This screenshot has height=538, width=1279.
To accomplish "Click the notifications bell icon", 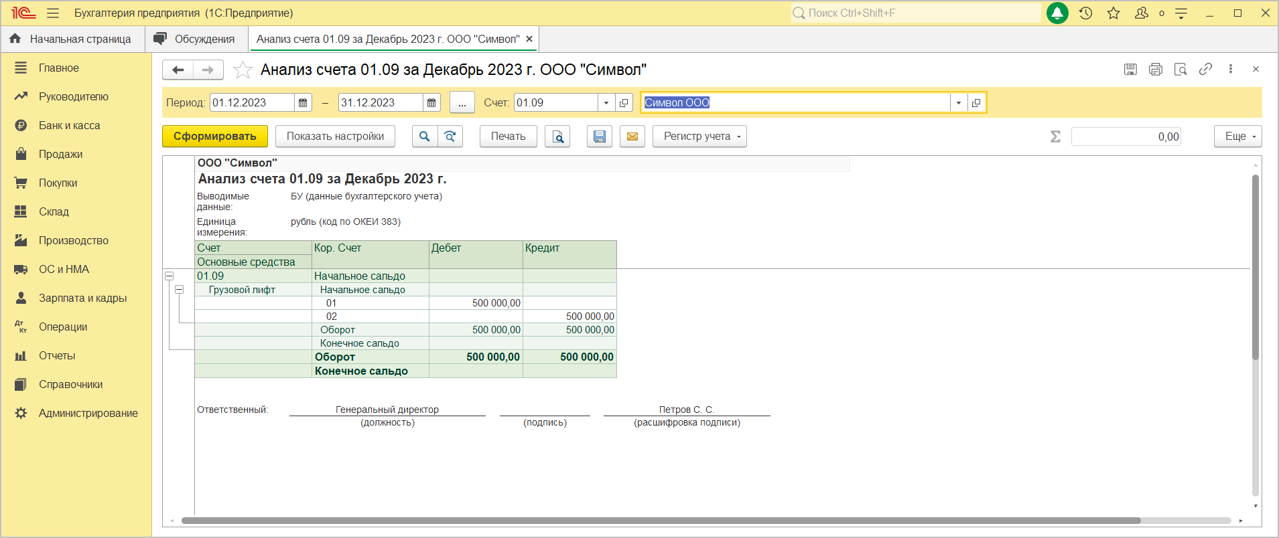I will [x=1057, y=13].
